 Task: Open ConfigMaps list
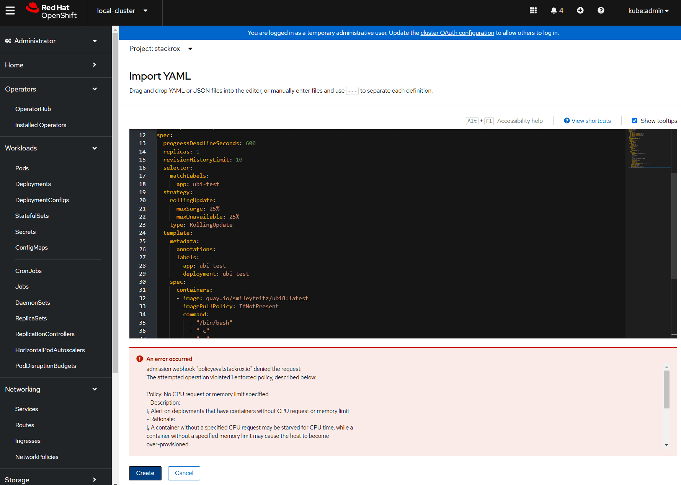(31, 248)
